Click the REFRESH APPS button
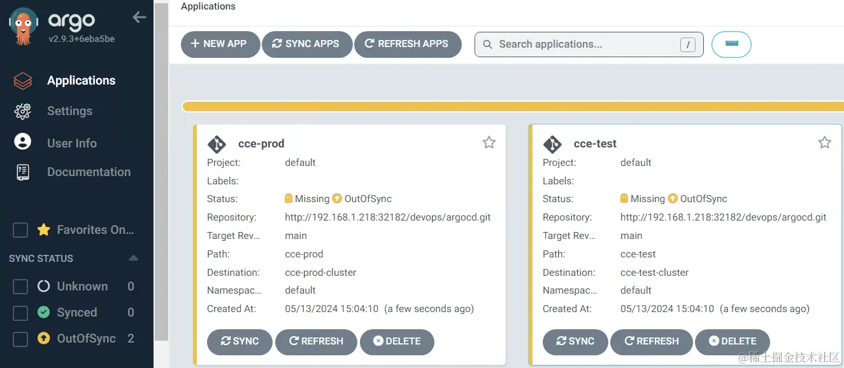The width and height of the screenshot is (844, 368). pos(408,44)
